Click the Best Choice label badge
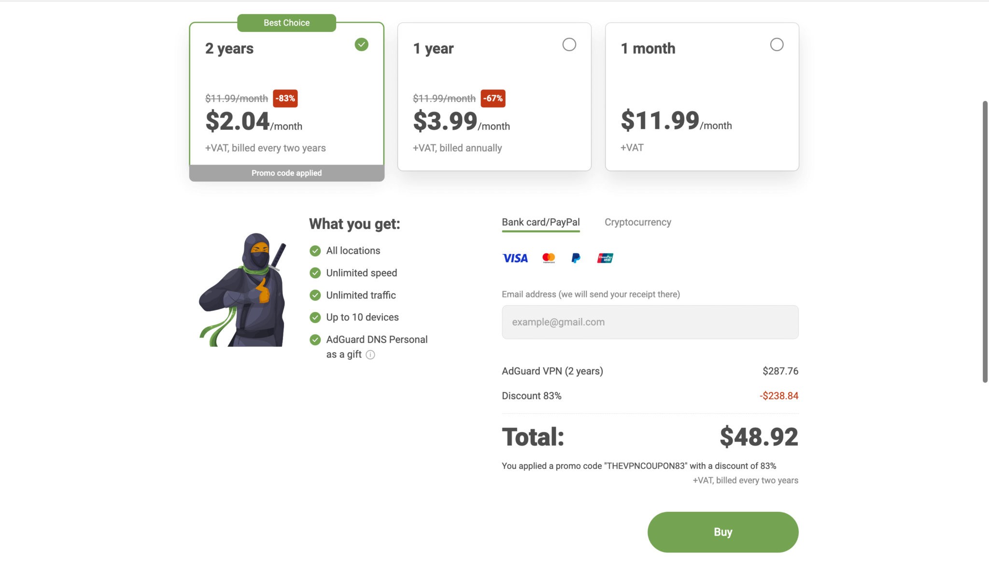 coord(287,23)
